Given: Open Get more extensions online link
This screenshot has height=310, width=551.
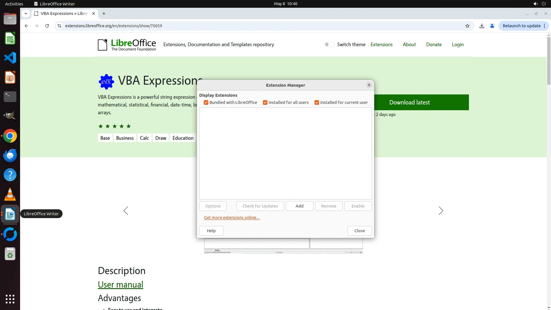Looking at the screenshot, I should click(232, 218).
